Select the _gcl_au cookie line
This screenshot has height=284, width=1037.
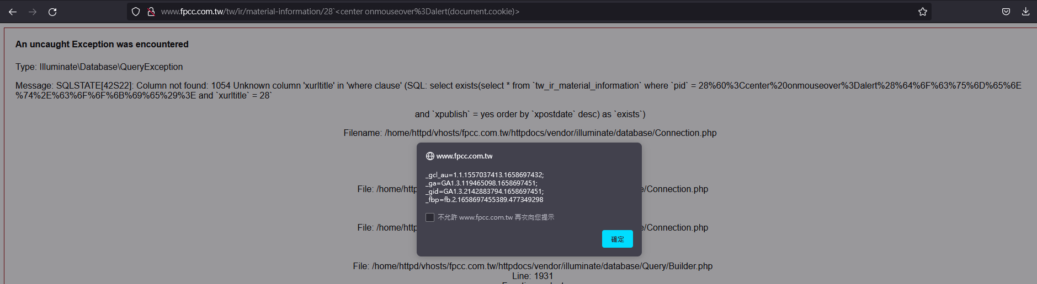coord(485,175)
